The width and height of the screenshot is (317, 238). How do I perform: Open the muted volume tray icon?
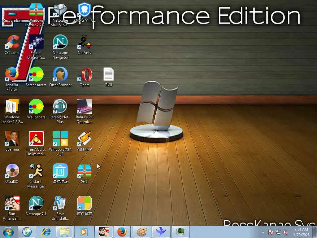286,232
